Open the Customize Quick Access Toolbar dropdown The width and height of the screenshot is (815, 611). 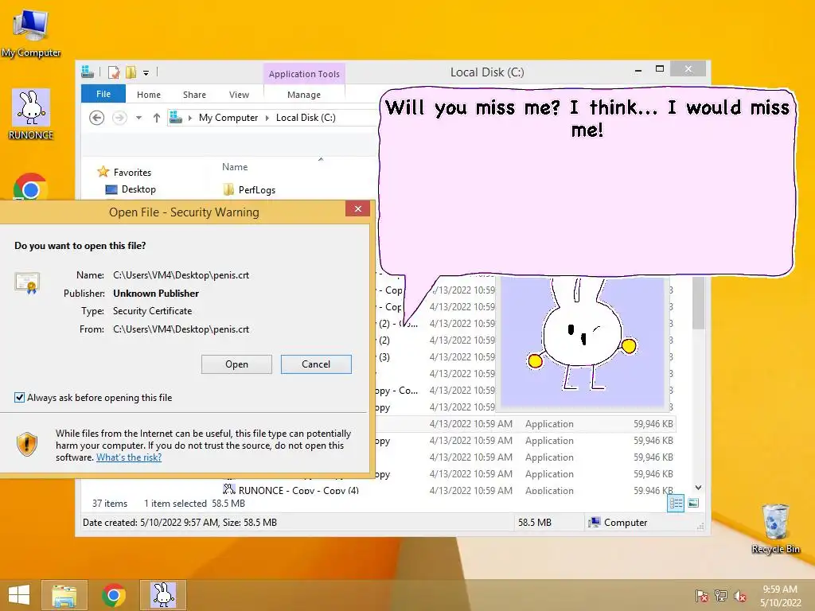click(x=146, y=72)
